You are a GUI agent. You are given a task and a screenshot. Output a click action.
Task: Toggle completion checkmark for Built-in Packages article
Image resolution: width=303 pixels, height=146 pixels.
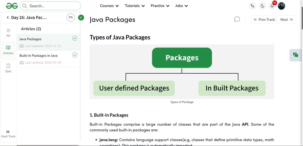[75, 55]
